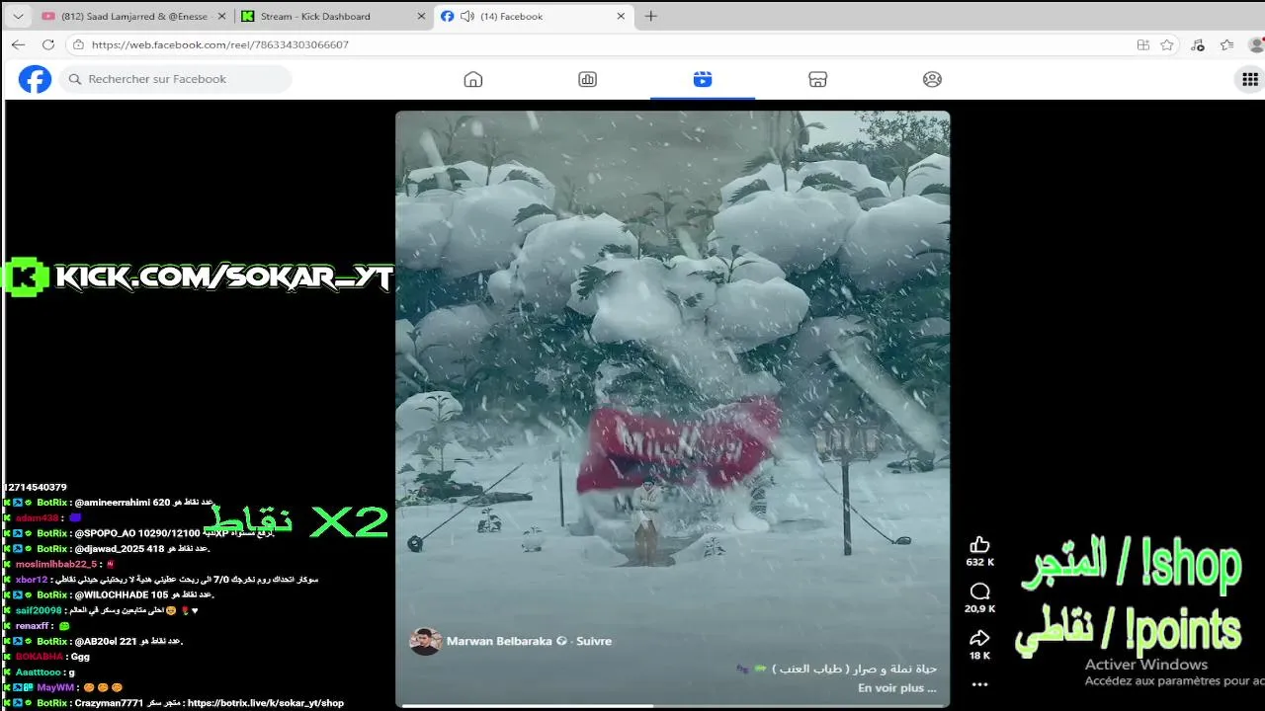Click the chat username saif20098
The width and height of the screenshot is (1265, 711).
pos(38,610)
